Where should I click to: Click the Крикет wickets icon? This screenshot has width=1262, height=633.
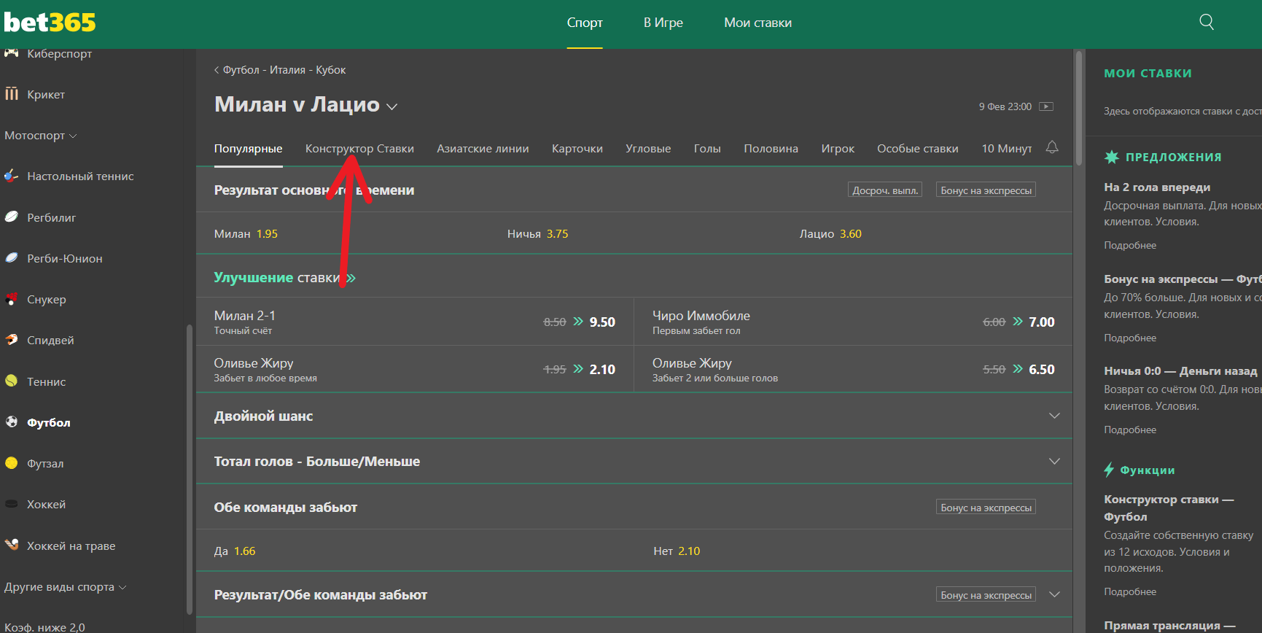coord(11,94)
